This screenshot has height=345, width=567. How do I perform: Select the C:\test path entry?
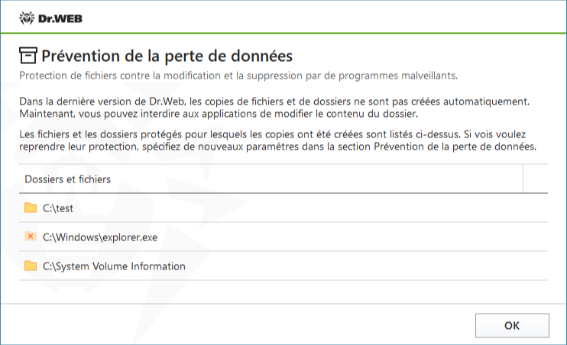click(58, 208)
